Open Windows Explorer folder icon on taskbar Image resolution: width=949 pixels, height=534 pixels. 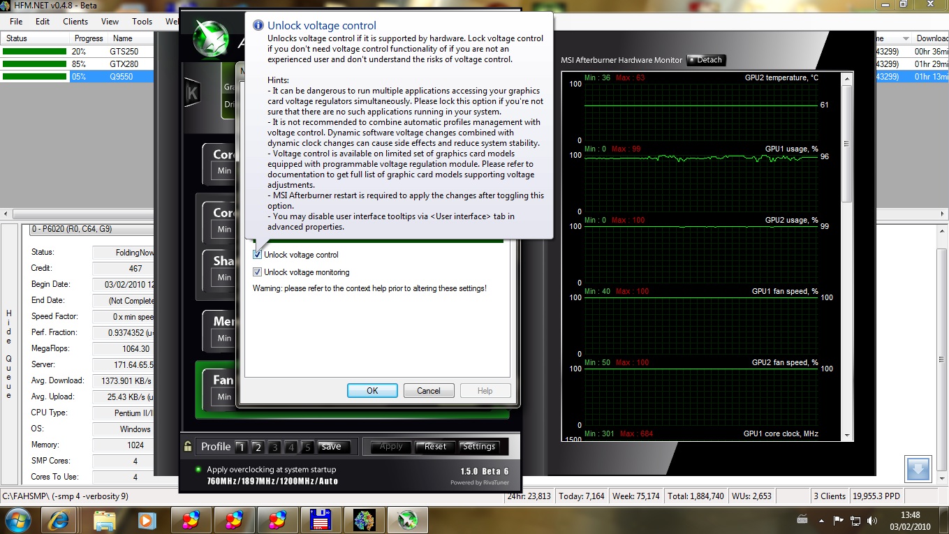103,520
